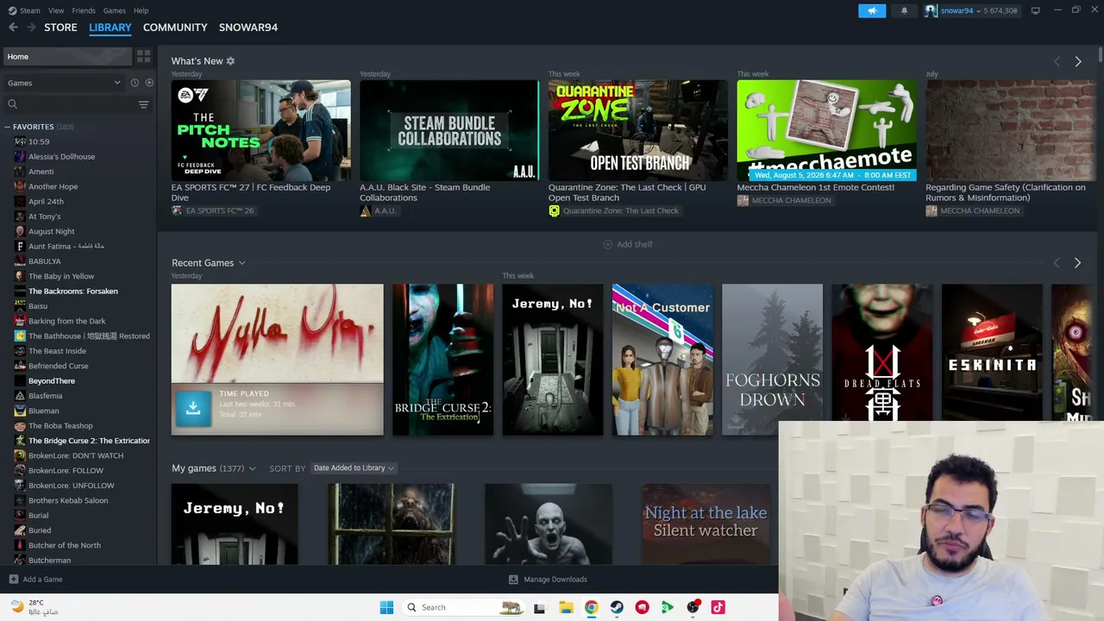
Task: Click the Add shelf plus icon
Action: click(x=607, y=244)
